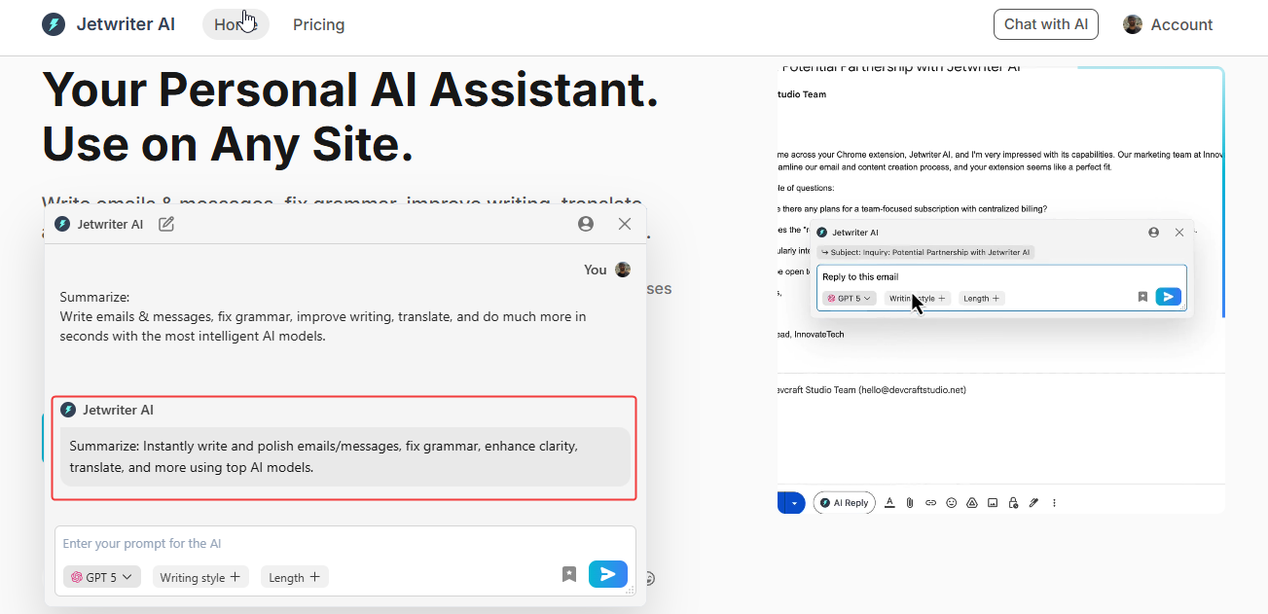Open the GPT 5 model dropdown in chat popup
The width and height of the screenshot is (1268, 614).
coord(102,577)
